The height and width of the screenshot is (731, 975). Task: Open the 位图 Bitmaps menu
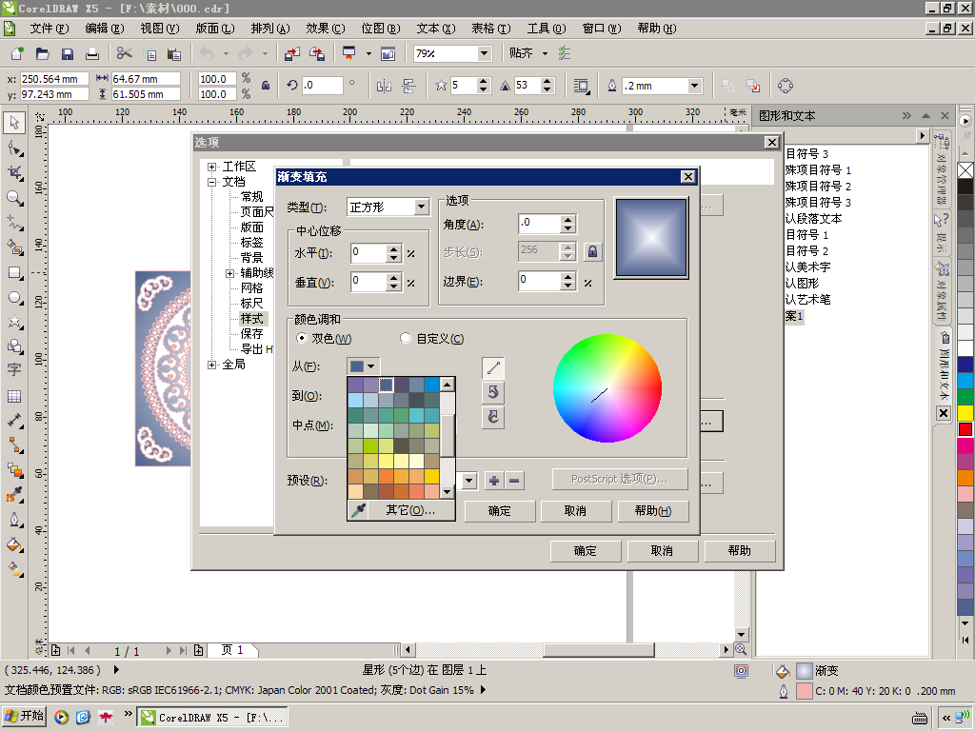point(381,29)
